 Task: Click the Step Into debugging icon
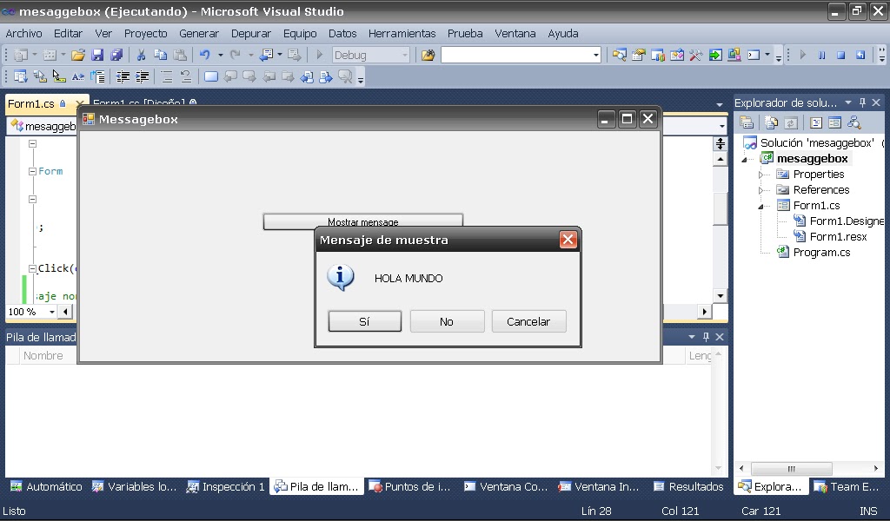click(859, 55)
